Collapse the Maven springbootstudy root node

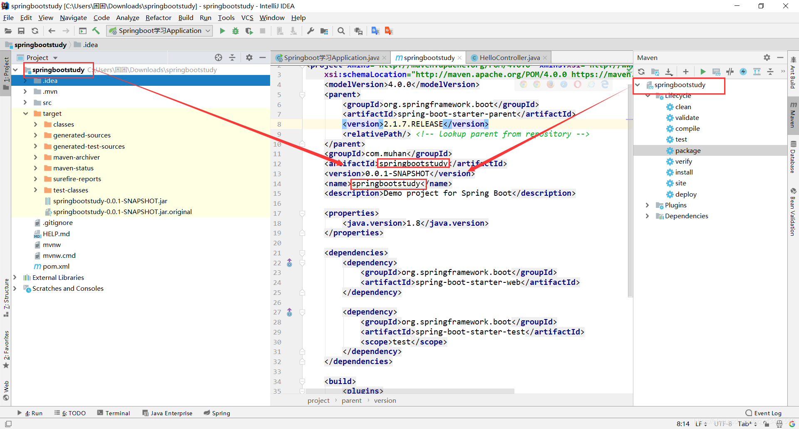point(638,85)
